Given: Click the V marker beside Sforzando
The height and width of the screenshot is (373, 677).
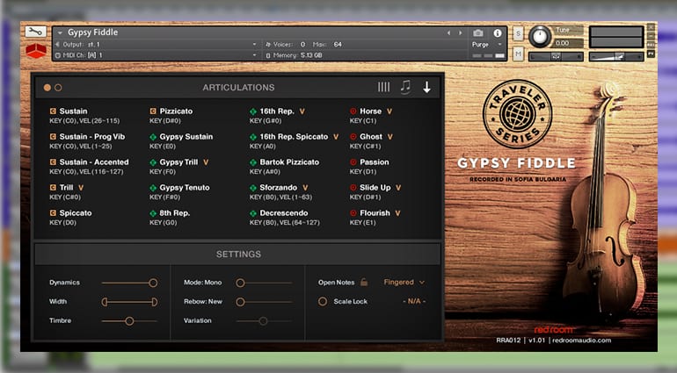Looking at the screenshot, I should (305, 188).
